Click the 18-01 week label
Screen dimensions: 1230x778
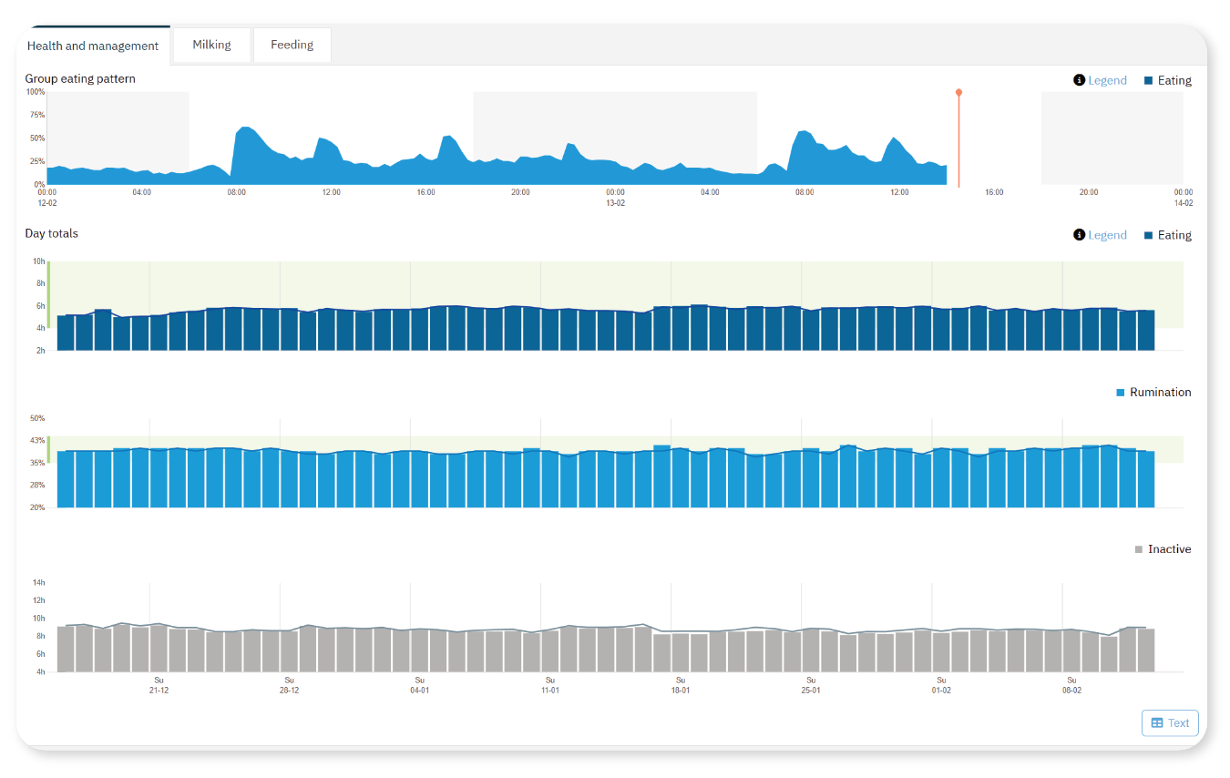(680, 691)
